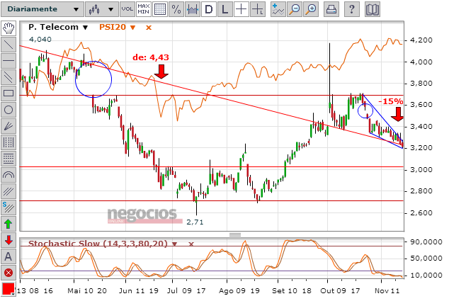Enable the crosshair cursor
The image size is (449, 301).
click(x=241, y=9)
